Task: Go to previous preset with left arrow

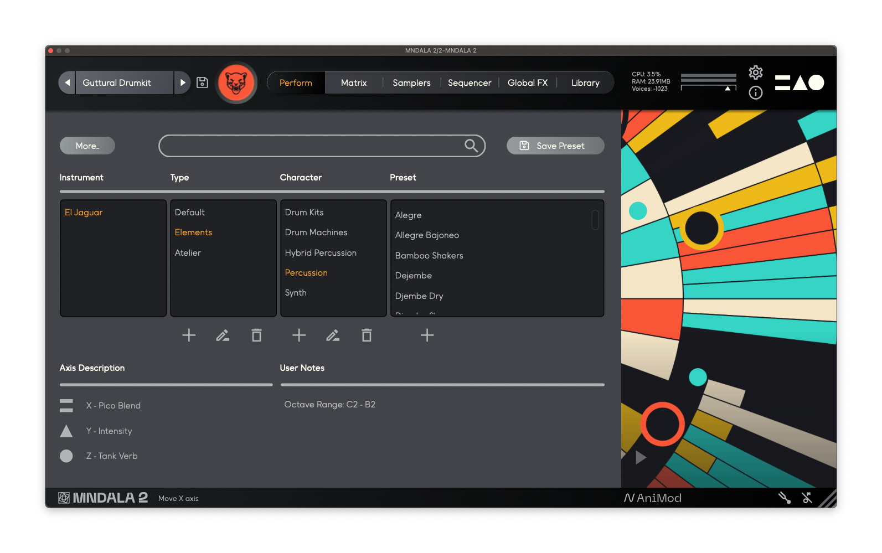Action: 67,82
